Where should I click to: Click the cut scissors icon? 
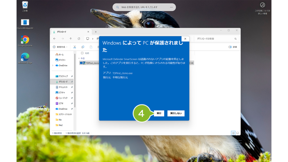pyautogui.click(x=75, y=47)
